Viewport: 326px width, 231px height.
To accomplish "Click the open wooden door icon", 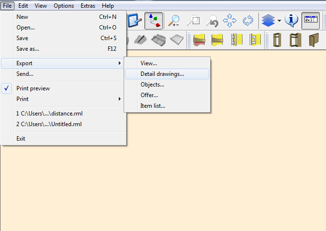I will pyautogui.click(x=313, y=40).
